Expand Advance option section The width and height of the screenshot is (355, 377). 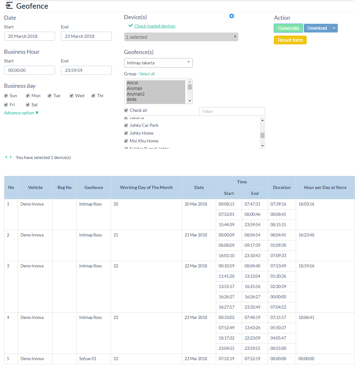coord(21,113)
